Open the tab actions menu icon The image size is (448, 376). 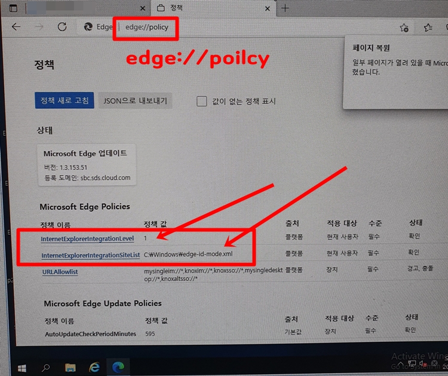[x=13, y=8]
